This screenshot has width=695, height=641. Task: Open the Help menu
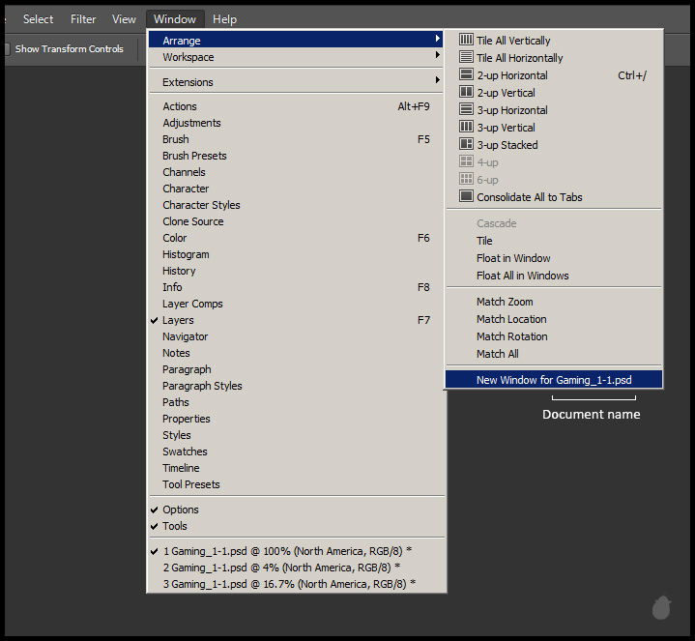(x=224, y=19)
